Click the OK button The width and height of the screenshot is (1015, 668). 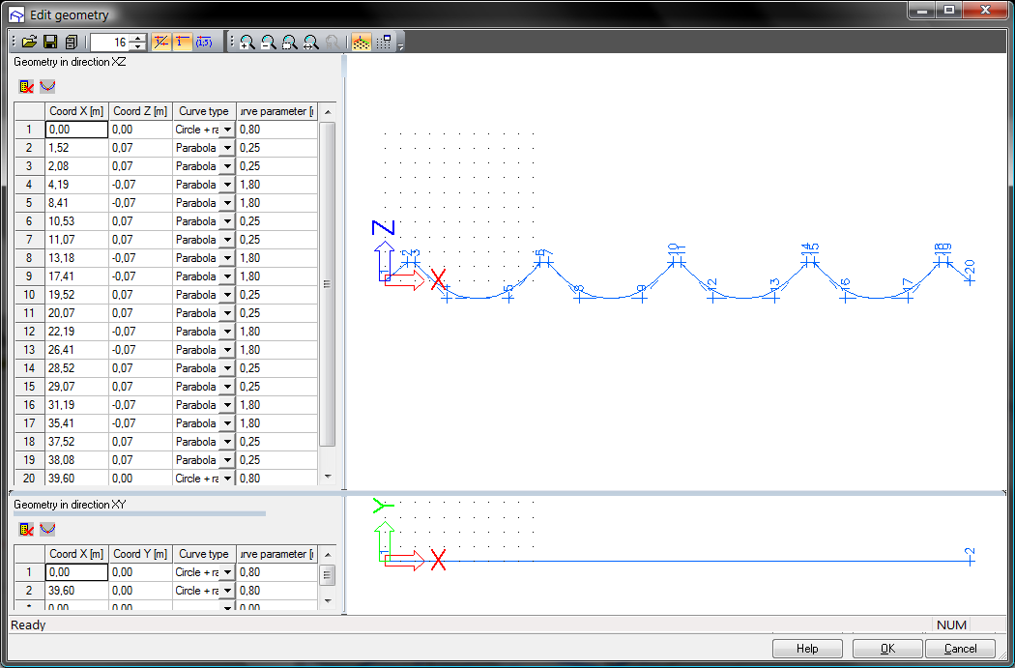click(x=886, y=649)
